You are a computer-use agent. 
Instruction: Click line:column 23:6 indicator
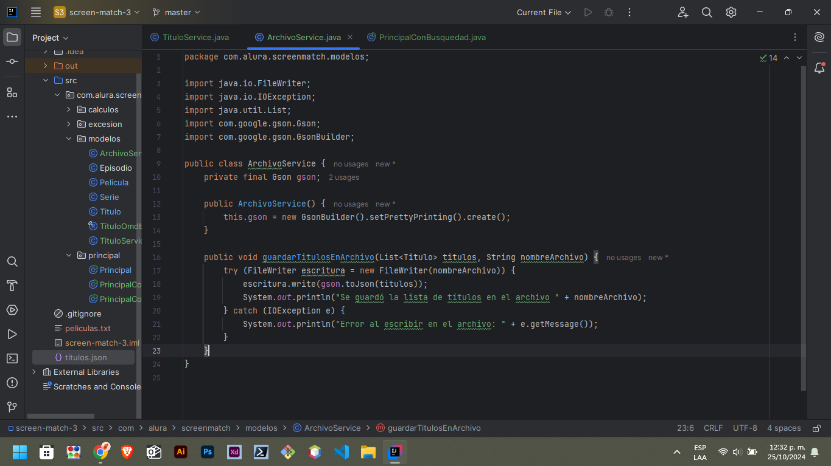click(x=685, y=428)
